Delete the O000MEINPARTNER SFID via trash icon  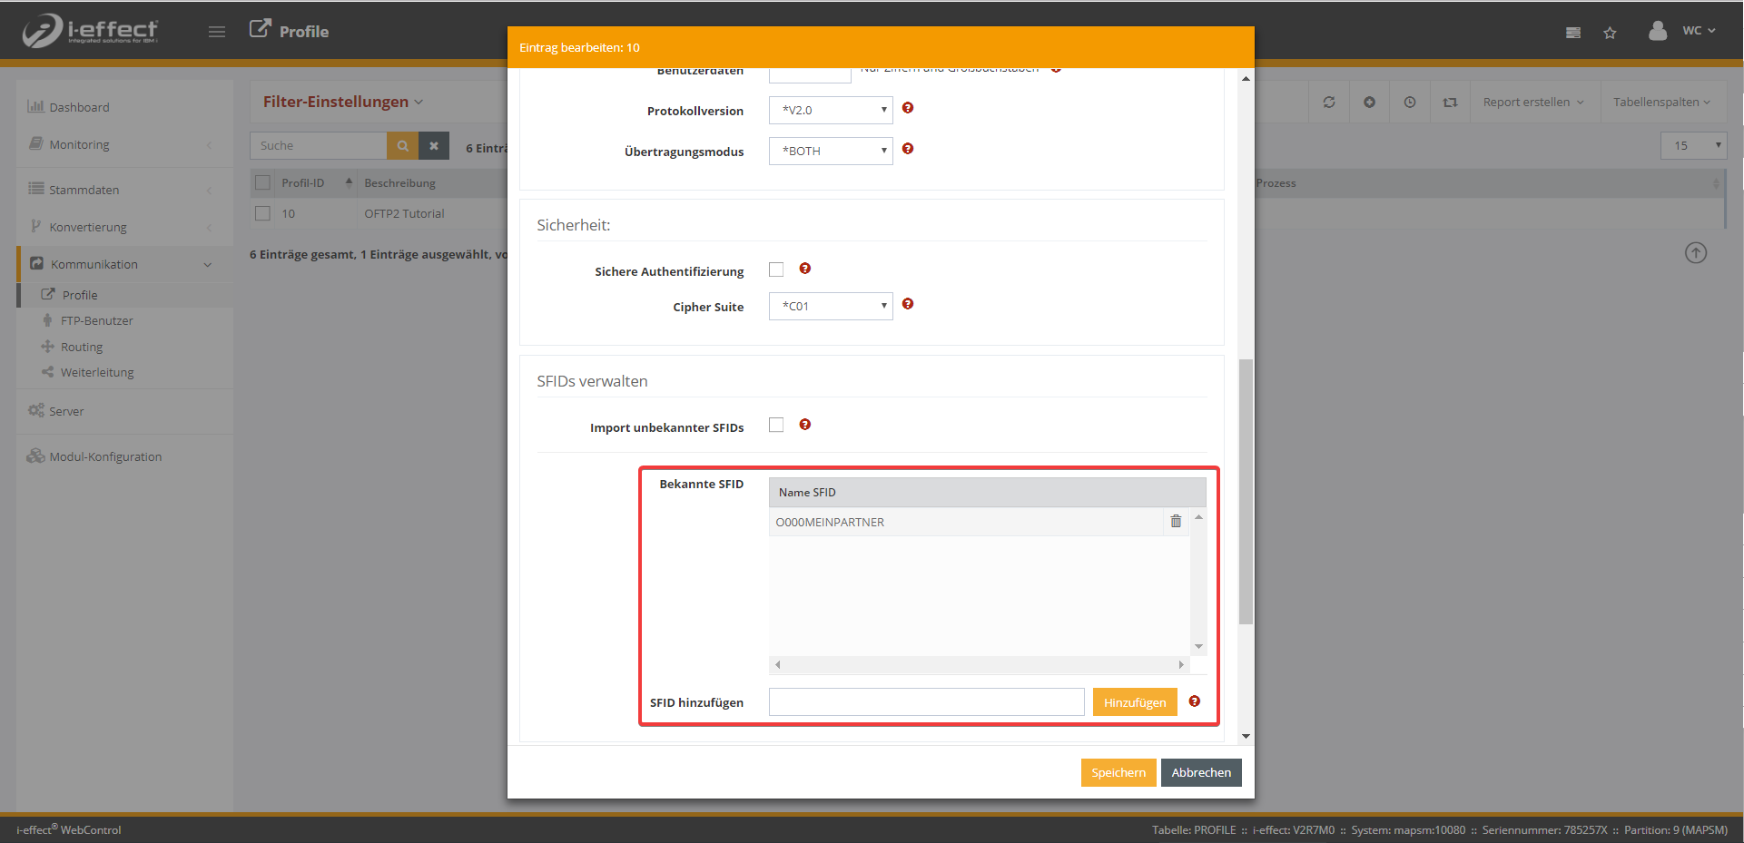point(1176,521)
